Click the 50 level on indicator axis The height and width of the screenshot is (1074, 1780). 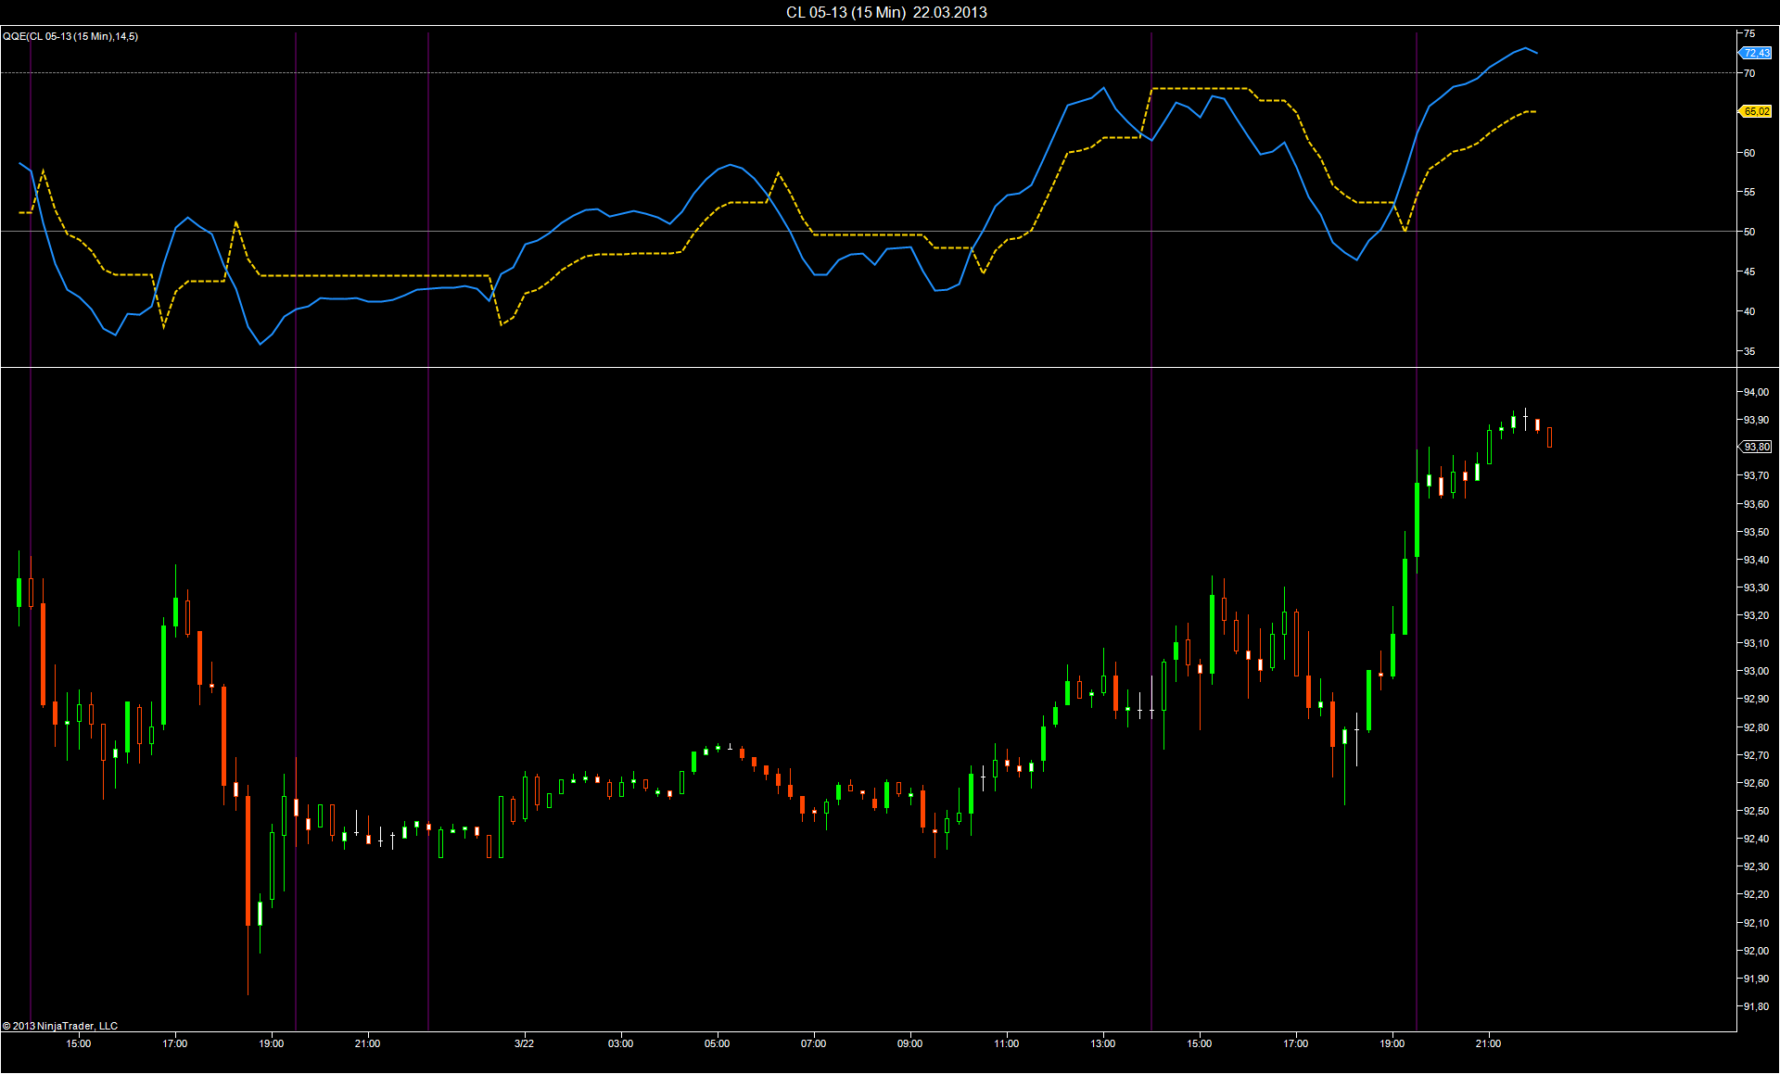click(x=1749, y=232)
